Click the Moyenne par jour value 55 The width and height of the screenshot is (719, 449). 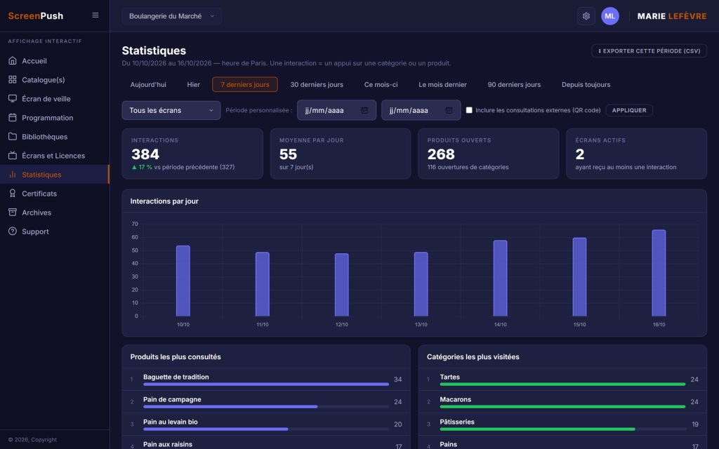[288, 154]
